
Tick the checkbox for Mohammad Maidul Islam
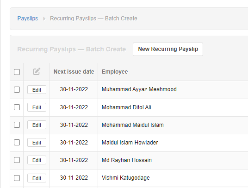pos(17,125)
